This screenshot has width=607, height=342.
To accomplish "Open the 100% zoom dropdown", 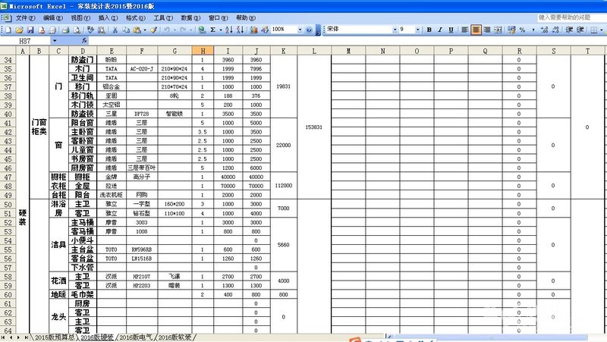I will pos(300,30).
